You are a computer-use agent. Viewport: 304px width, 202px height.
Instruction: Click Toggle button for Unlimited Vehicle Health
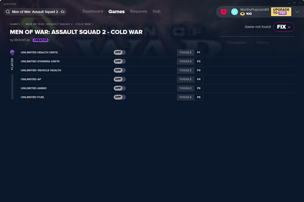(x=185, y=70)
